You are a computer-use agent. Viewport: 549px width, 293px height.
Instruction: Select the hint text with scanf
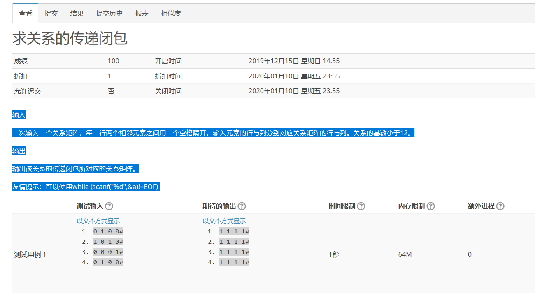86,187
